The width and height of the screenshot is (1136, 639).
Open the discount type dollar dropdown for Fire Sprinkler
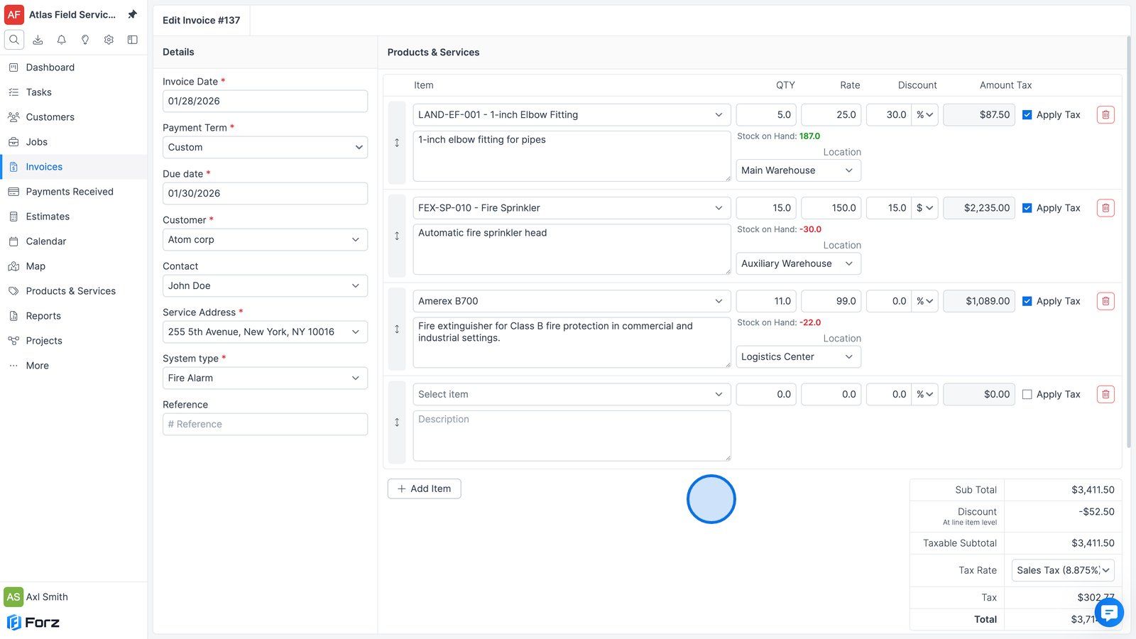coord(924,208)
